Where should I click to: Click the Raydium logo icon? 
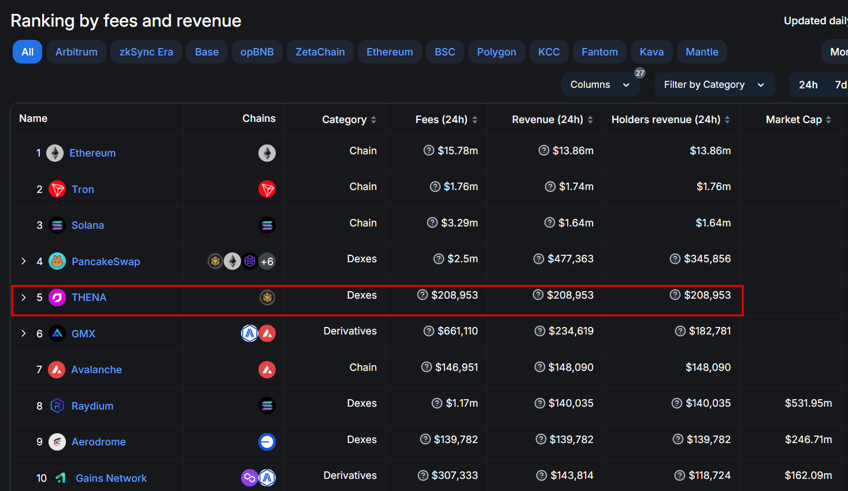coord(57,406)
